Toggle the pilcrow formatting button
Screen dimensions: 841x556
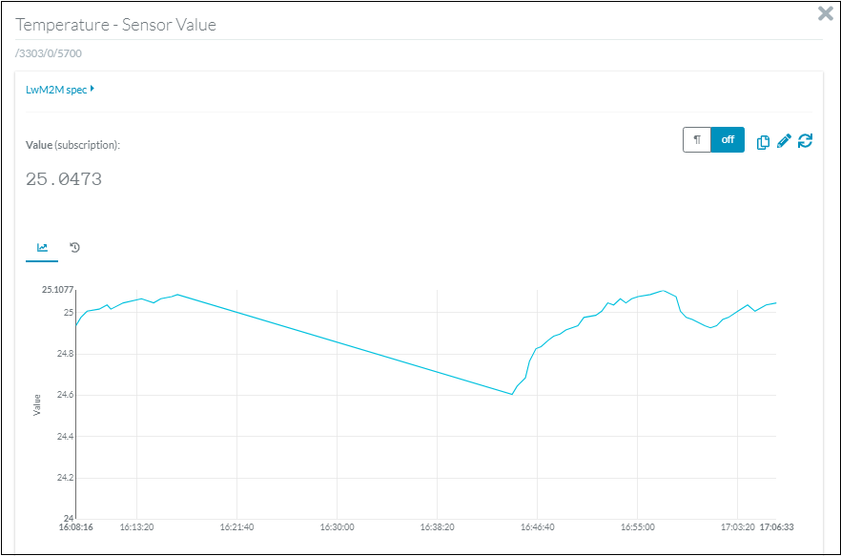click(x=697, y=140)
